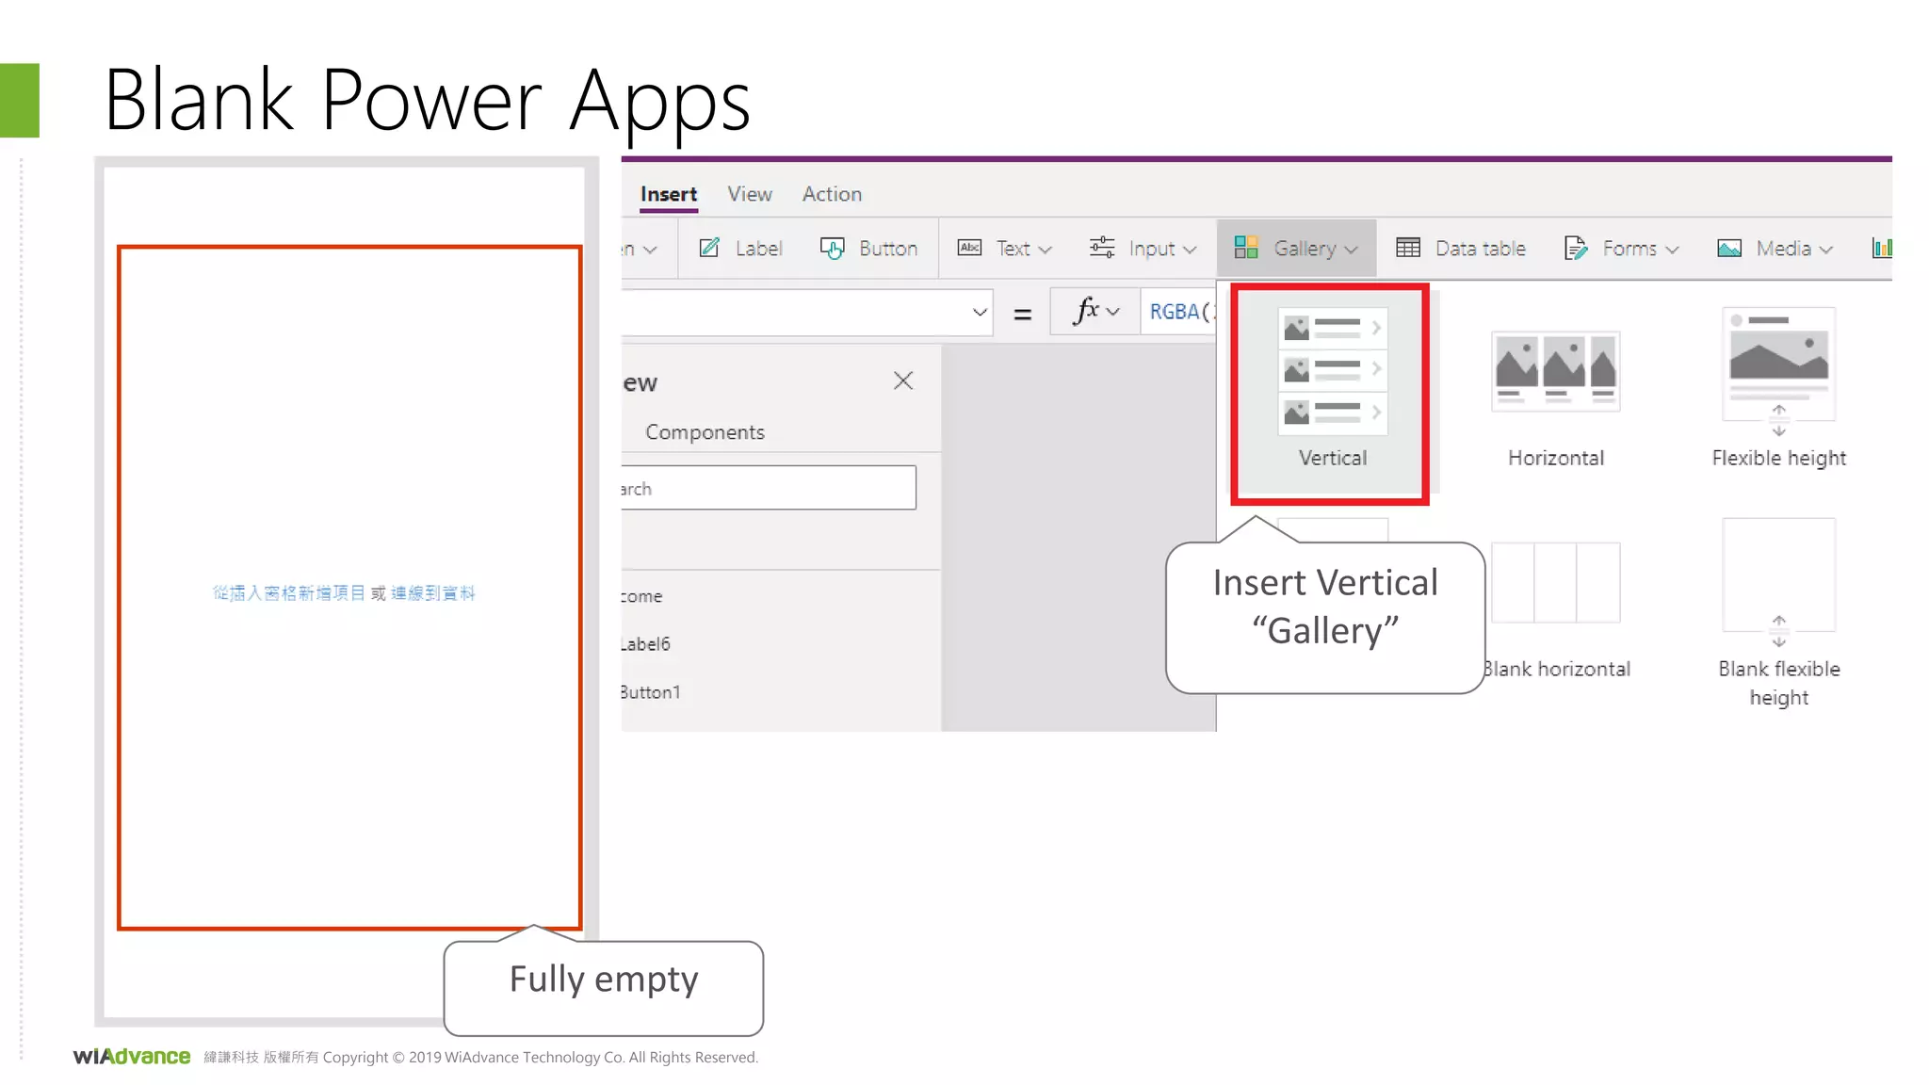Click the Label icon in the ribbon

point(710,248)
